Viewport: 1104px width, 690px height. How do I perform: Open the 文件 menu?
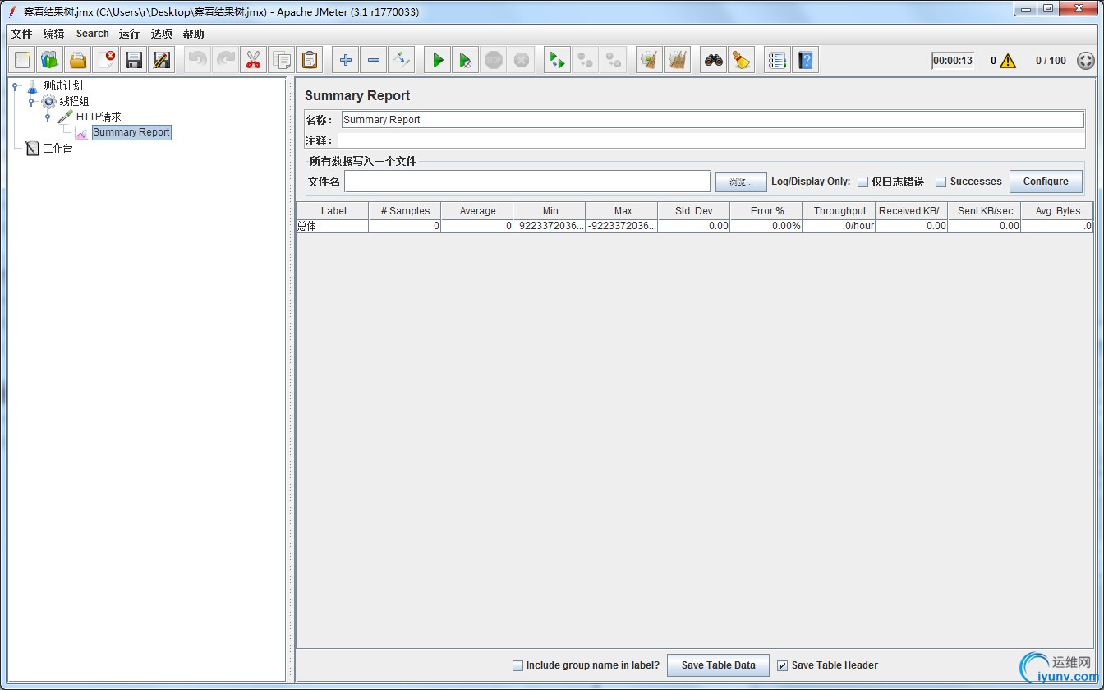tap(22, 34)
